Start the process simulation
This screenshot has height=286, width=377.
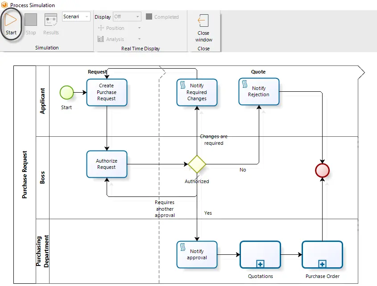point(11,24)
